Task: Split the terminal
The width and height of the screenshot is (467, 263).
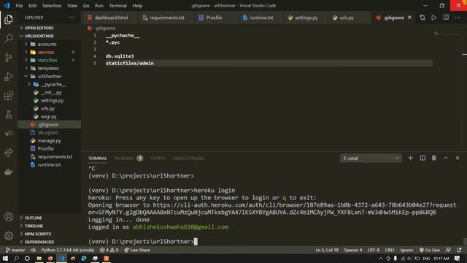Action: [x=422, y=158]
